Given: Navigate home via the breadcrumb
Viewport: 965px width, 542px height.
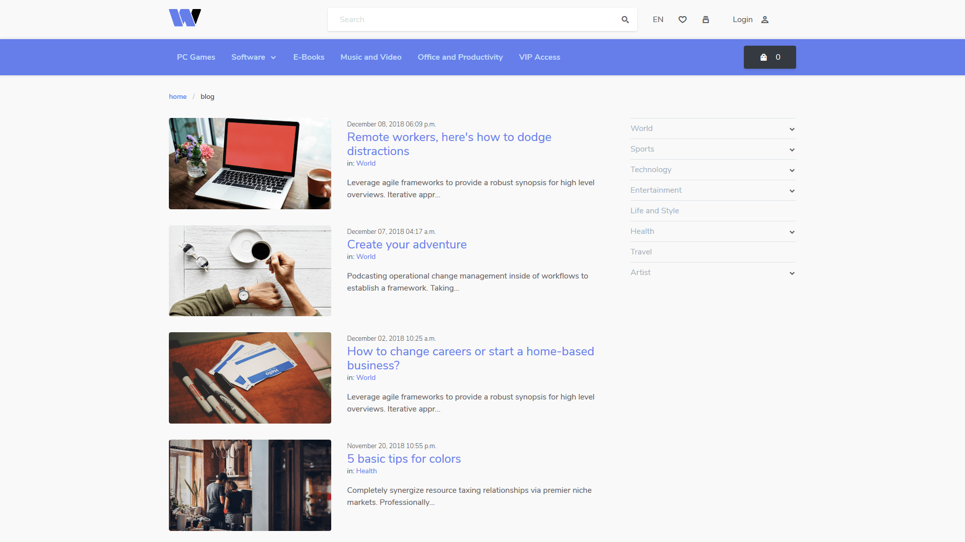Looking at the screenshot, I should click(177, 96).
